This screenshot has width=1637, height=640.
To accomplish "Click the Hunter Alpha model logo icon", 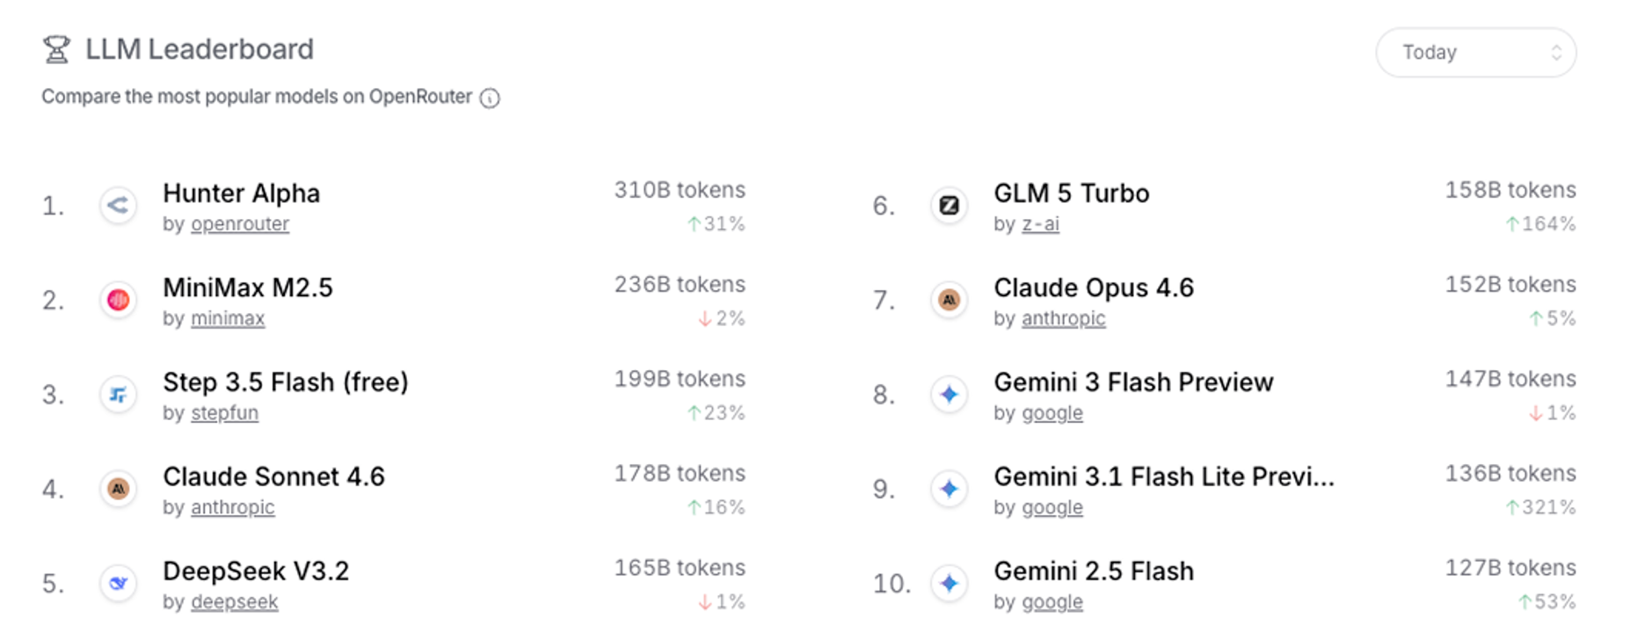I will (118, 206).
